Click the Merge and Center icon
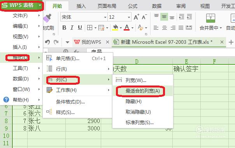The image size is (235, 148). point(210,18)
